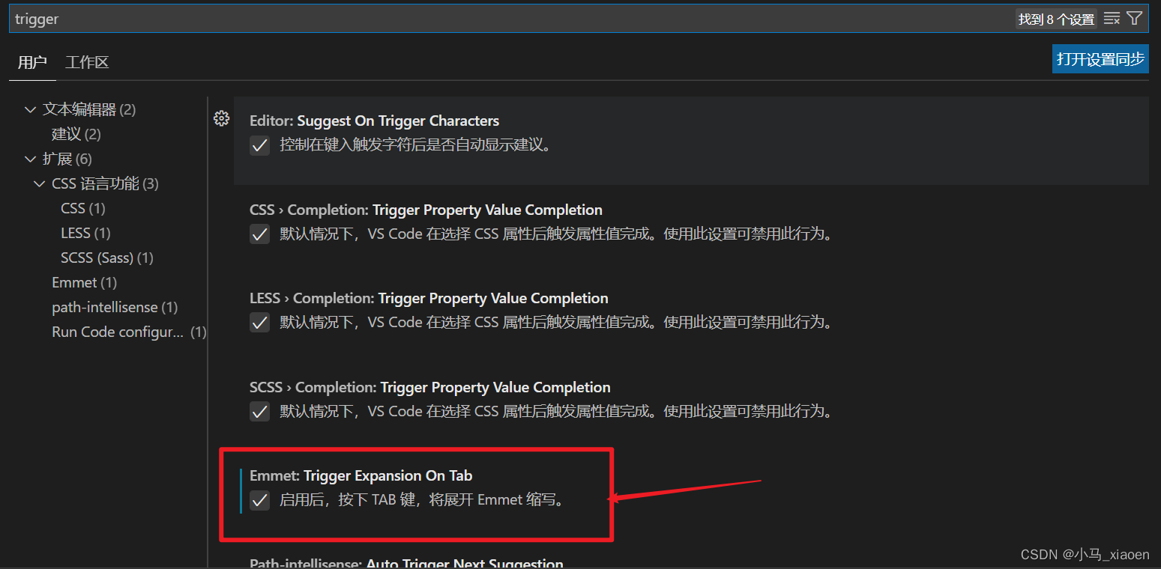1161x569 pixels.
Task: Click Emmet: Trigger Expansion On Tab title
Action: [361, 476]
